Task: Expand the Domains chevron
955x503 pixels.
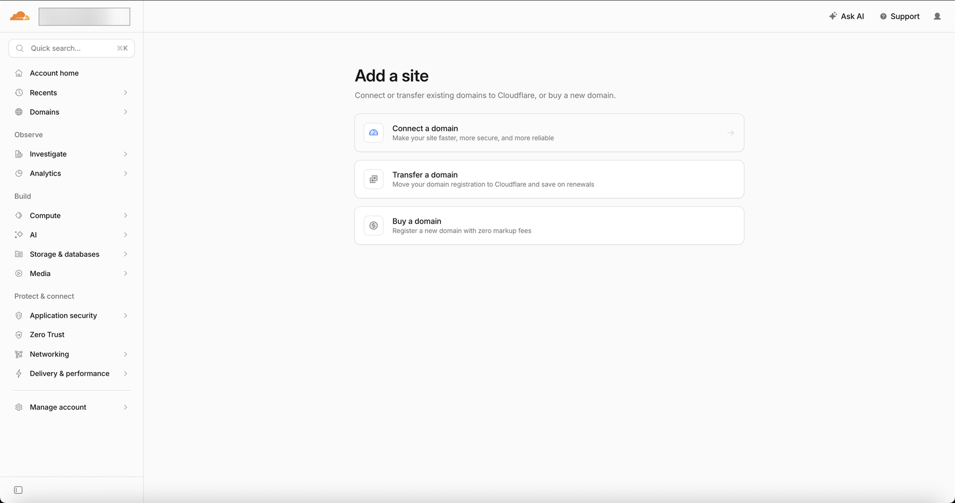Action: (125, 112)
